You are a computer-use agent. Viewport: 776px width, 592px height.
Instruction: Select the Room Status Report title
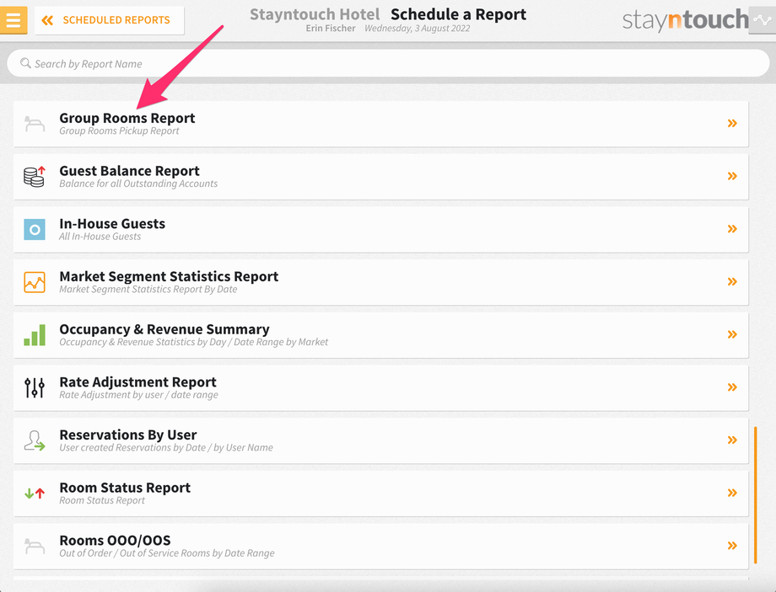point(125,488)
